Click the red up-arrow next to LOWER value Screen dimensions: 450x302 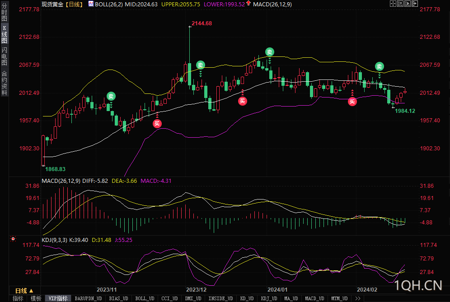(248, 4)
